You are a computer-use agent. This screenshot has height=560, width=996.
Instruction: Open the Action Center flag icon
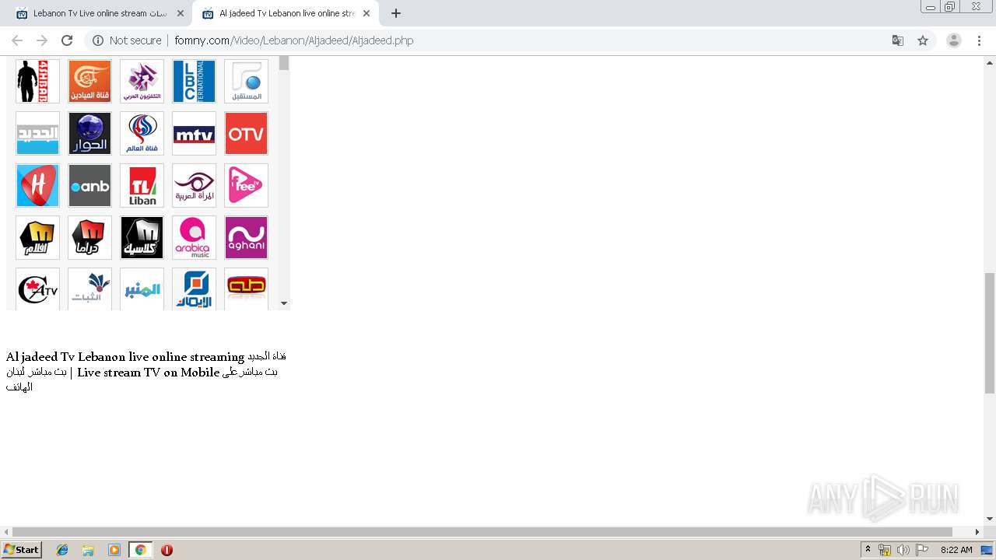click(x=922, y=550)
